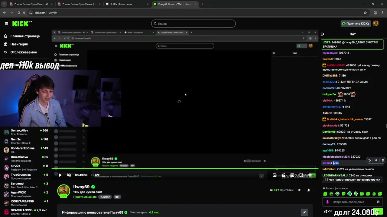Viewport: 387px width, 217px height.
Task: Open Gonzo_Aliev channel in sidebar
Action: point(26,132)
